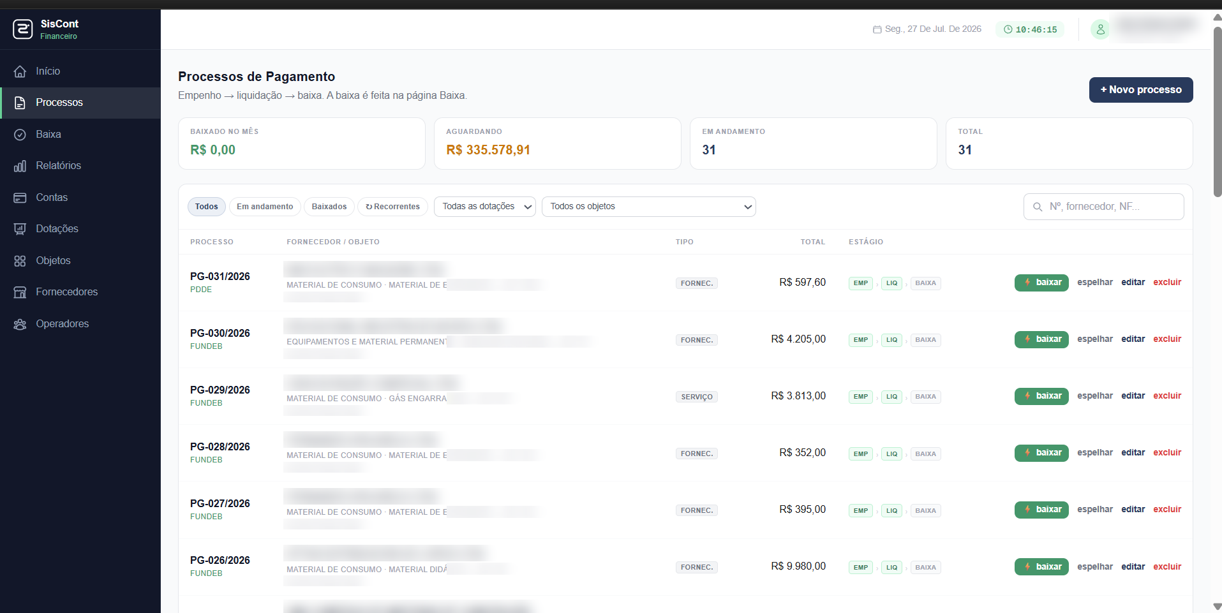Click the PDDE label under PG-031/2026

pos(201,290)
